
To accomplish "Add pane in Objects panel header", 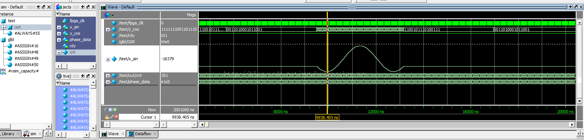I will 83,7.
